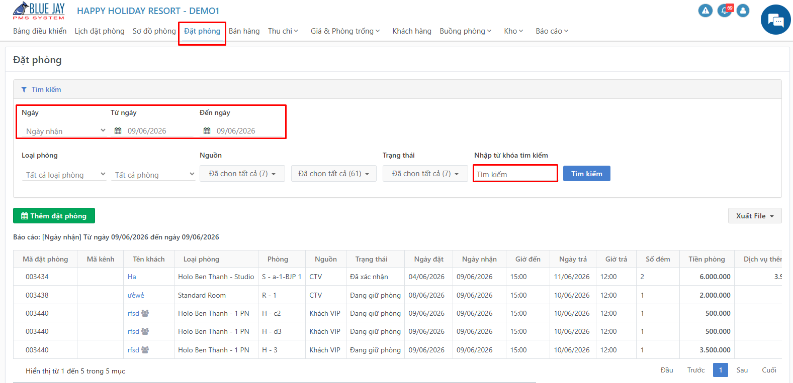Viewport: 793px width, 383px height.
Task: Open guest link uêwề
Action: pyautogui.click(x=136, y=295)
